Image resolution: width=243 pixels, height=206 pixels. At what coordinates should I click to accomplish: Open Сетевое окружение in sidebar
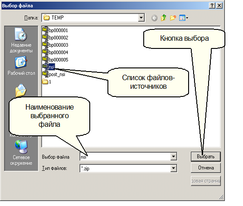(x=21, y=153)
